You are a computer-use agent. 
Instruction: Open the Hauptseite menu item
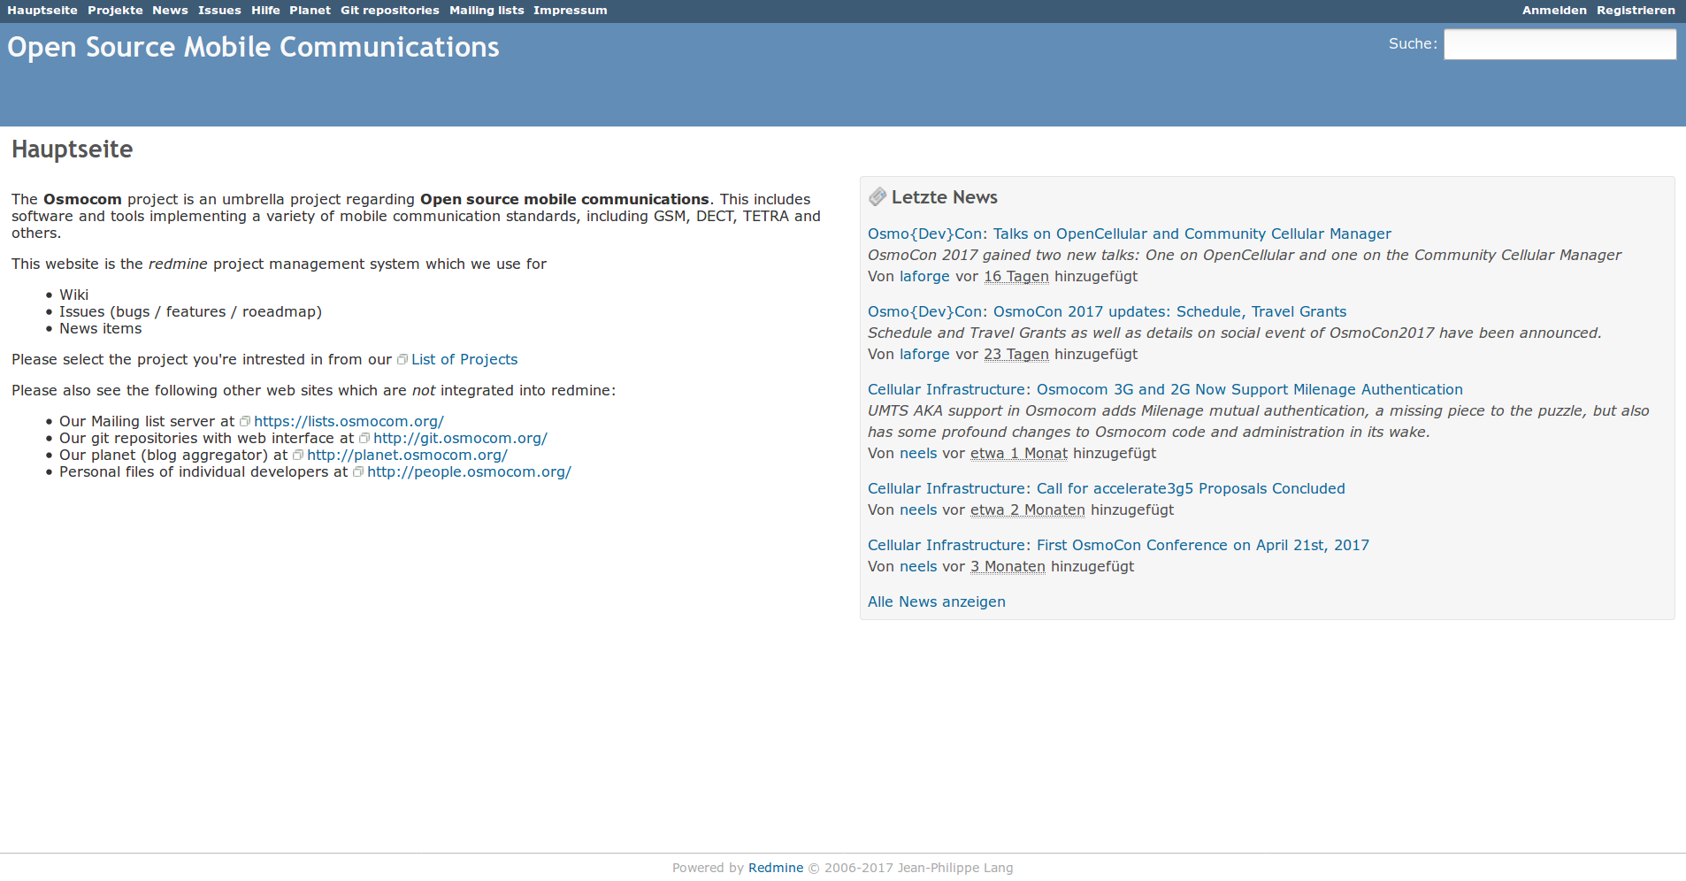point(42,11)
